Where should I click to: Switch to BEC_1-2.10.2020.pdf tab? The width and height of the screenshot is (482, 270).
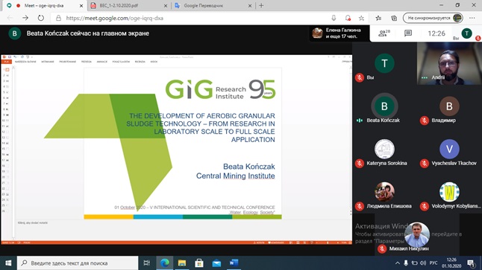pos(129,5)
